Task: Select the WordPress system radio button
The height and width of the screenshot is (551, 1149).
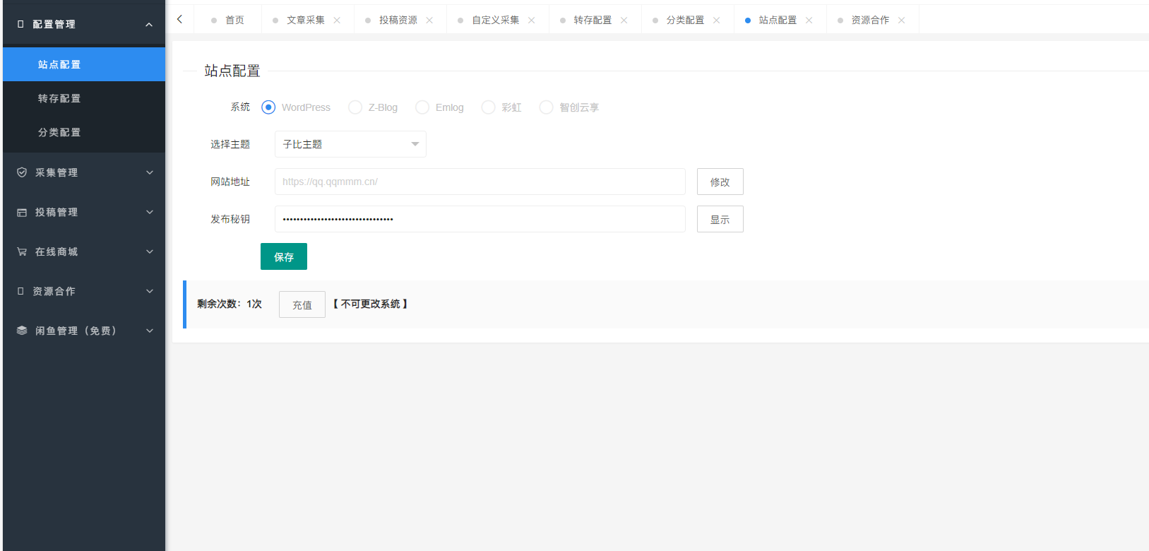Action: [x=268, y=107]
